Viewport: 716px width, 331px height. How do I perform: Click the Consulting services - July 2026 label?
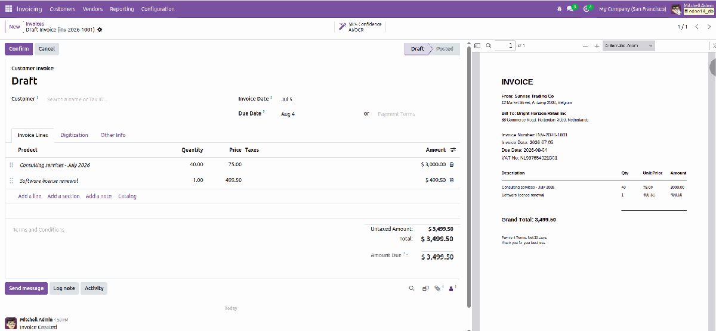point(55,165)
